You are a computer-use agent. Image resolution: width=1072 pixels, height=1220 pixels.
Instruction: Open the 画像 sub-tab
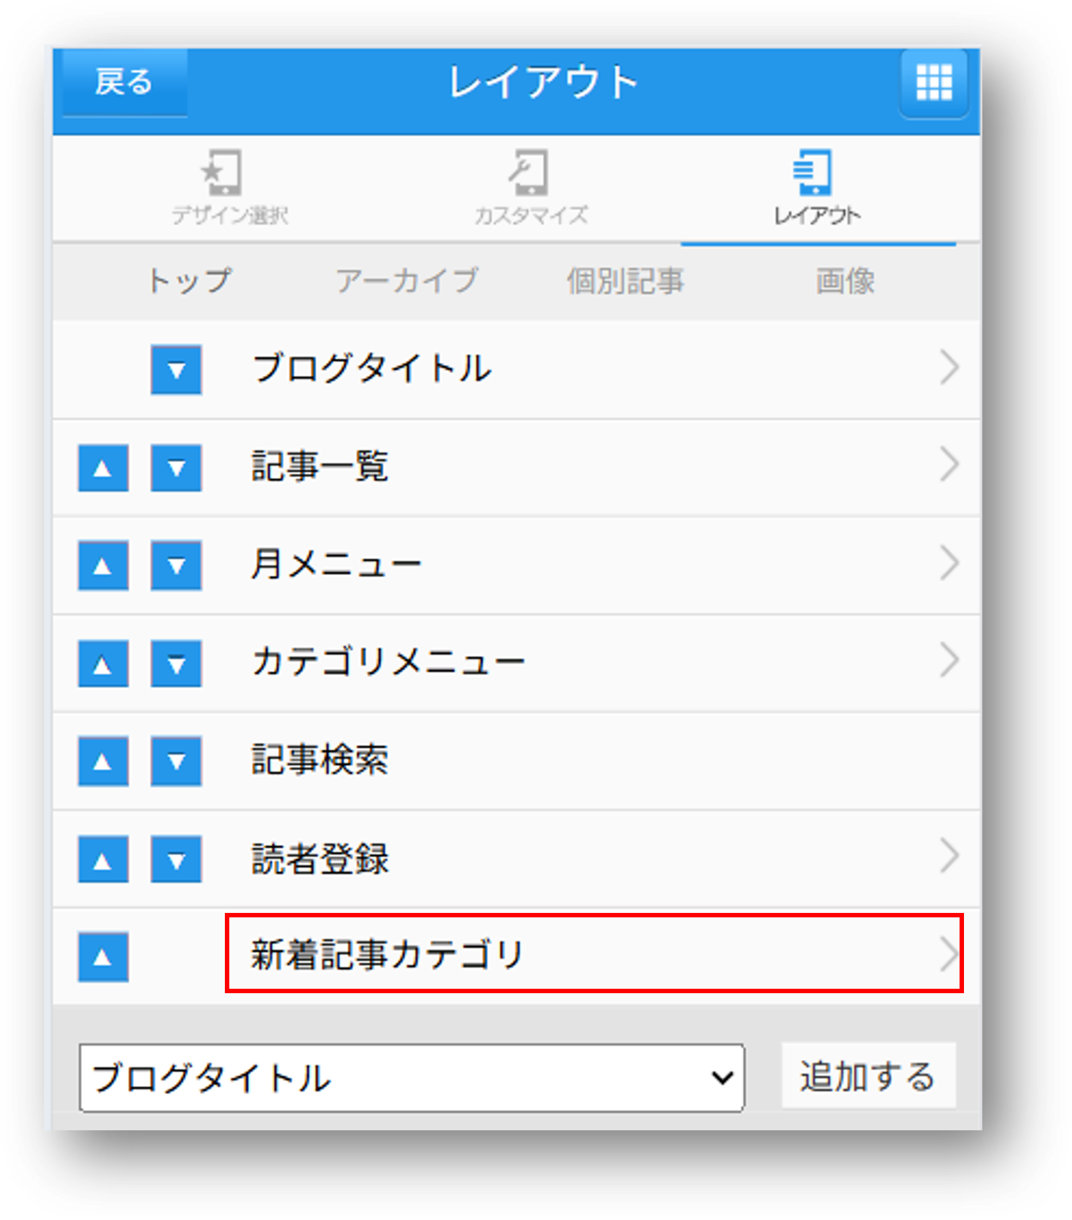[845, 281]
